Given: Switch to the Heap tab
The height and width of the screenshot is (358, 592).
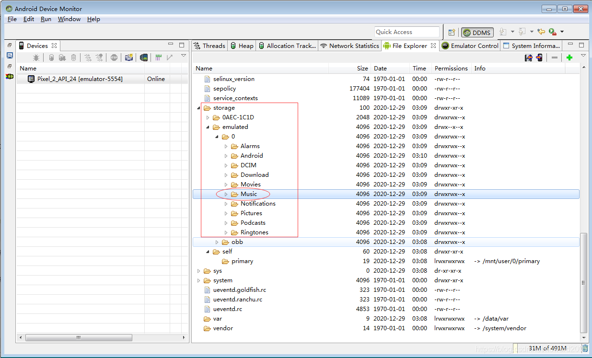Looking at the screenshot, I should 242,46.
